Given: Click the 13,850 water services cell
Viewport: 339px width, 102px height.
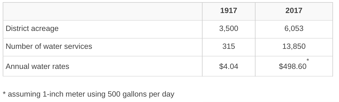Looking at the screenshot, I should pyautogui.click(x=294, y=46).
